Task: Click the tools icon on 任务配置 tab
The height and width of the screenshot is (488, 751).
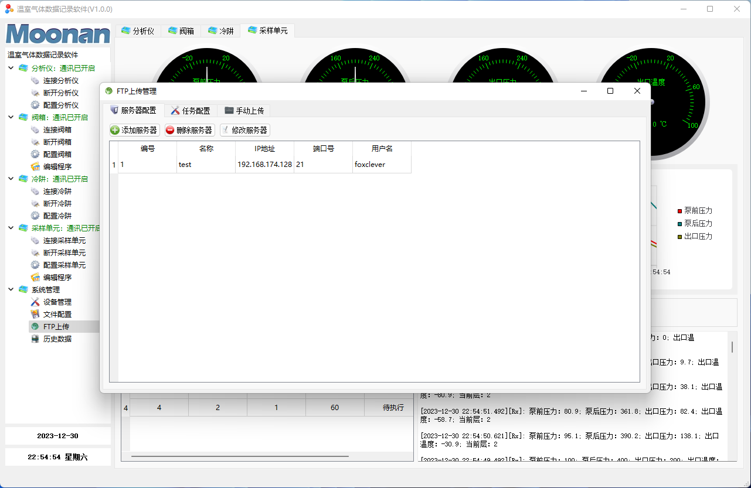Action: click(x=175, y=110)
